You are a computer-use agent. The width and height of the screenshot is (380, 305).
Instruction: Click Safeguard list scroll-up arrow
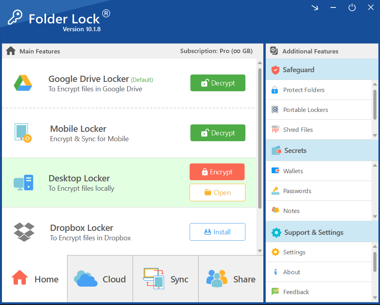(x=375, y=84)
